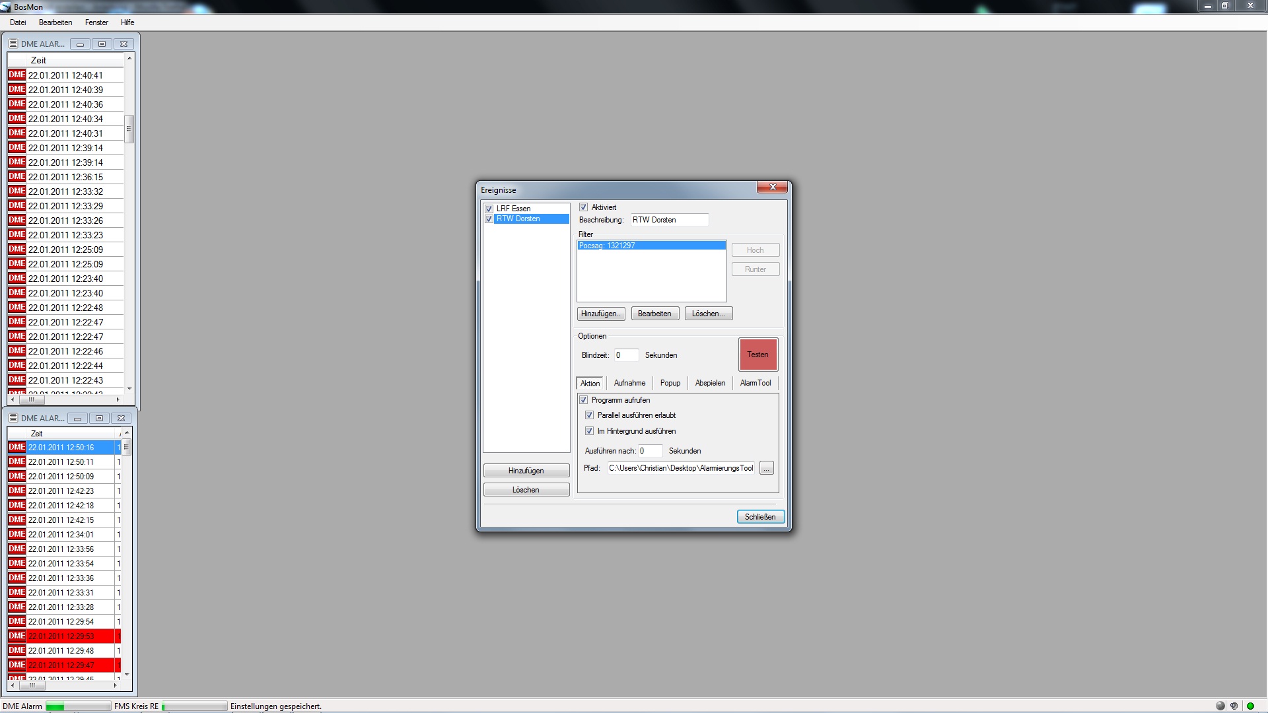Click the filter Hinzufügen... button

tap(600, 314)
